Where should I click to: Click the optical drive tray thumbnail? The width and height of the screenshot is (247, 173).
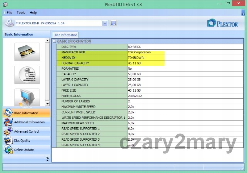coord(27,52)
